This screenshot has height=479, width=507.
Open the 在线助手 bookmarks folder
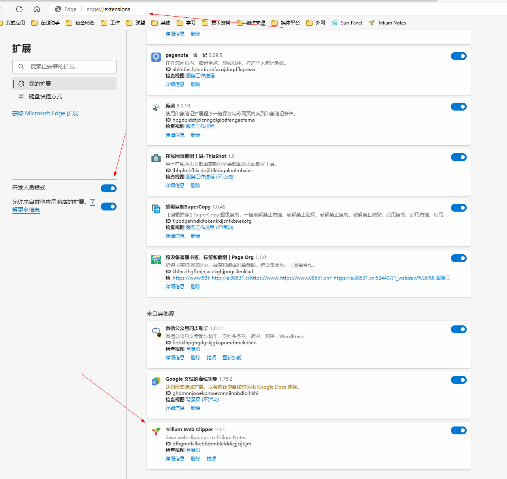(x=45, y=23)
